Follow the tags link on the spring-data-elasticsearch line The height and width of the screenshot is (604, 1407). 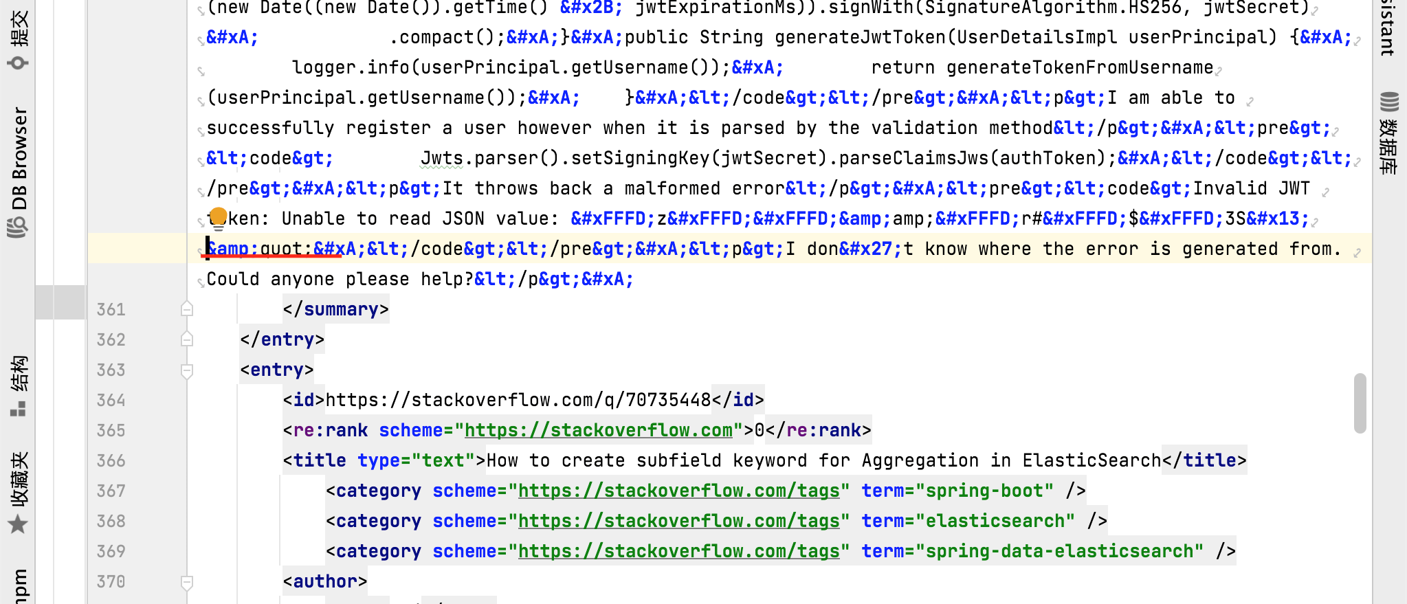(x=679, y=551)
